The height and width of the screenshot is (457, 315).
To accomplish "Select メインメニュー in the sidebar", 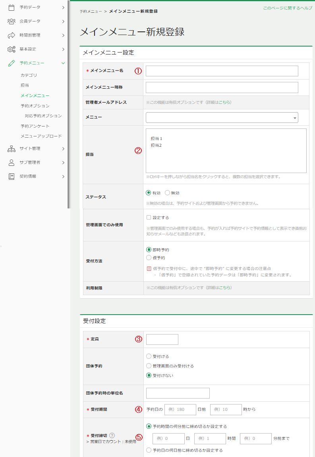I will click(35, 95).
